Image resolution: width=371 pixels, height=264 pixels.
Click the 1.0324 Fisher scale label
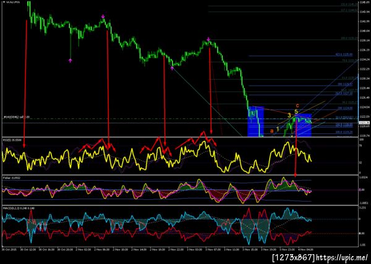pos(365,177)
